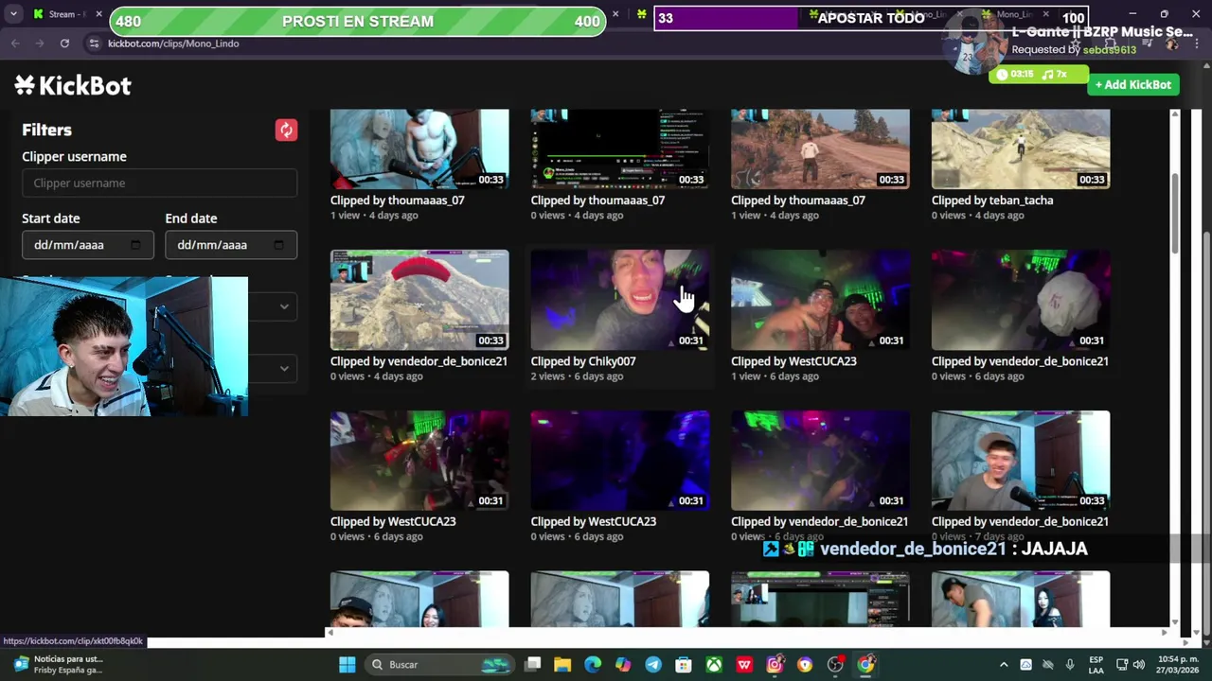1212x681 pixels.
Task: Click the Filters heading
Action: (46, 130)
